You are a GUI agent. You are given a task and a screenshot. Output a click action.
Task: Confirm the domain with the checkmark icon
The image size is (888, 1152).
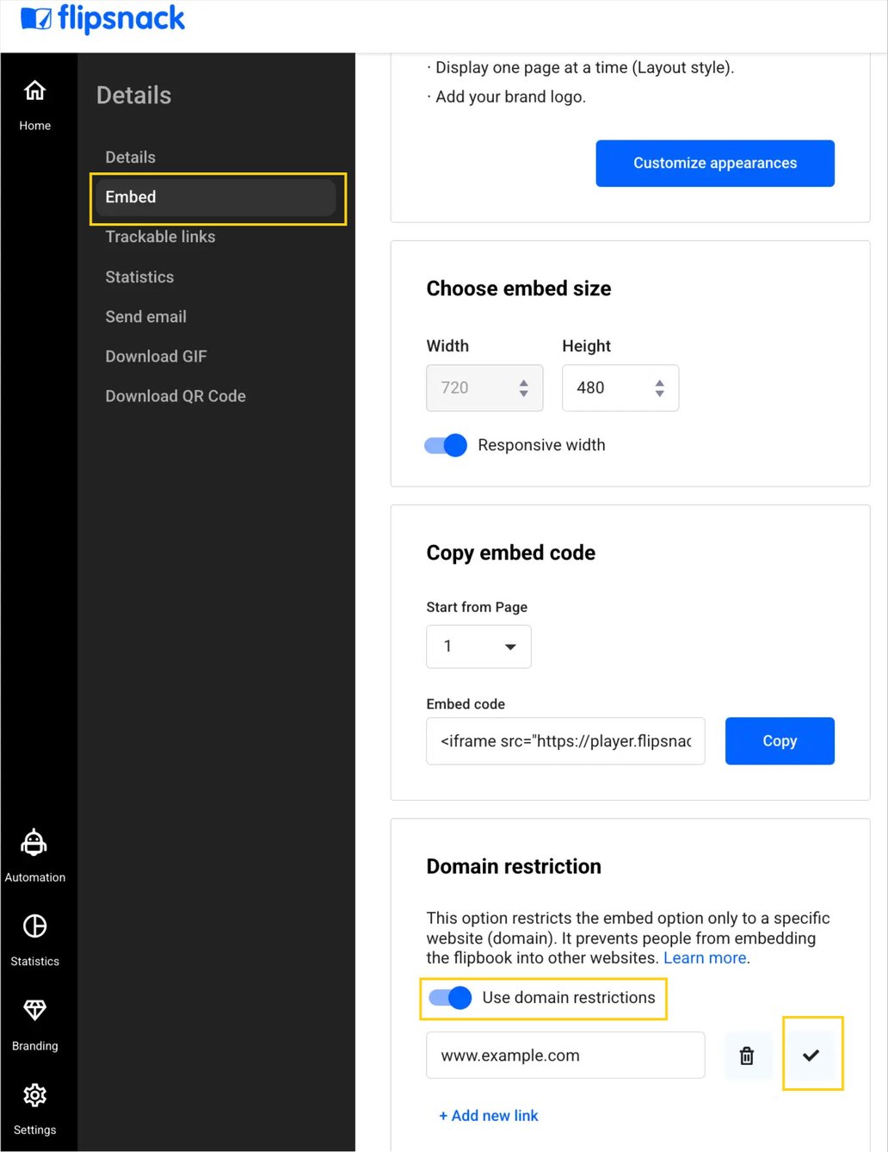tap(812, 1054)
